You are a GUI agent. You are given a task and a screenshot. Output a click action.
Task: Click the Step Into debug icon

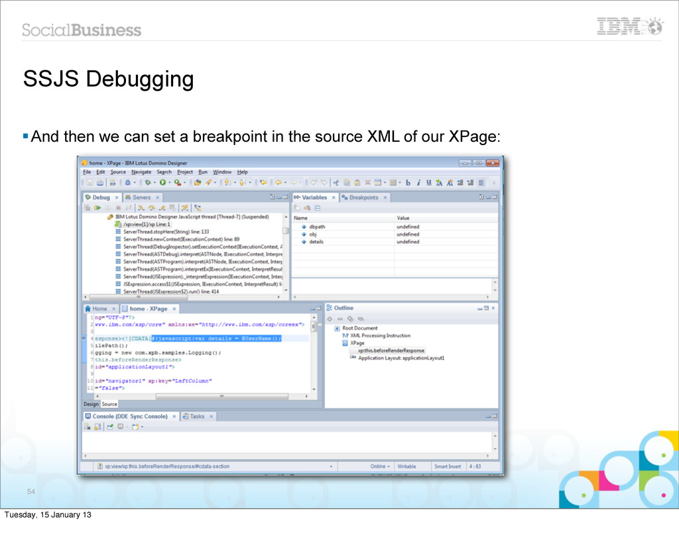[141, 208]
